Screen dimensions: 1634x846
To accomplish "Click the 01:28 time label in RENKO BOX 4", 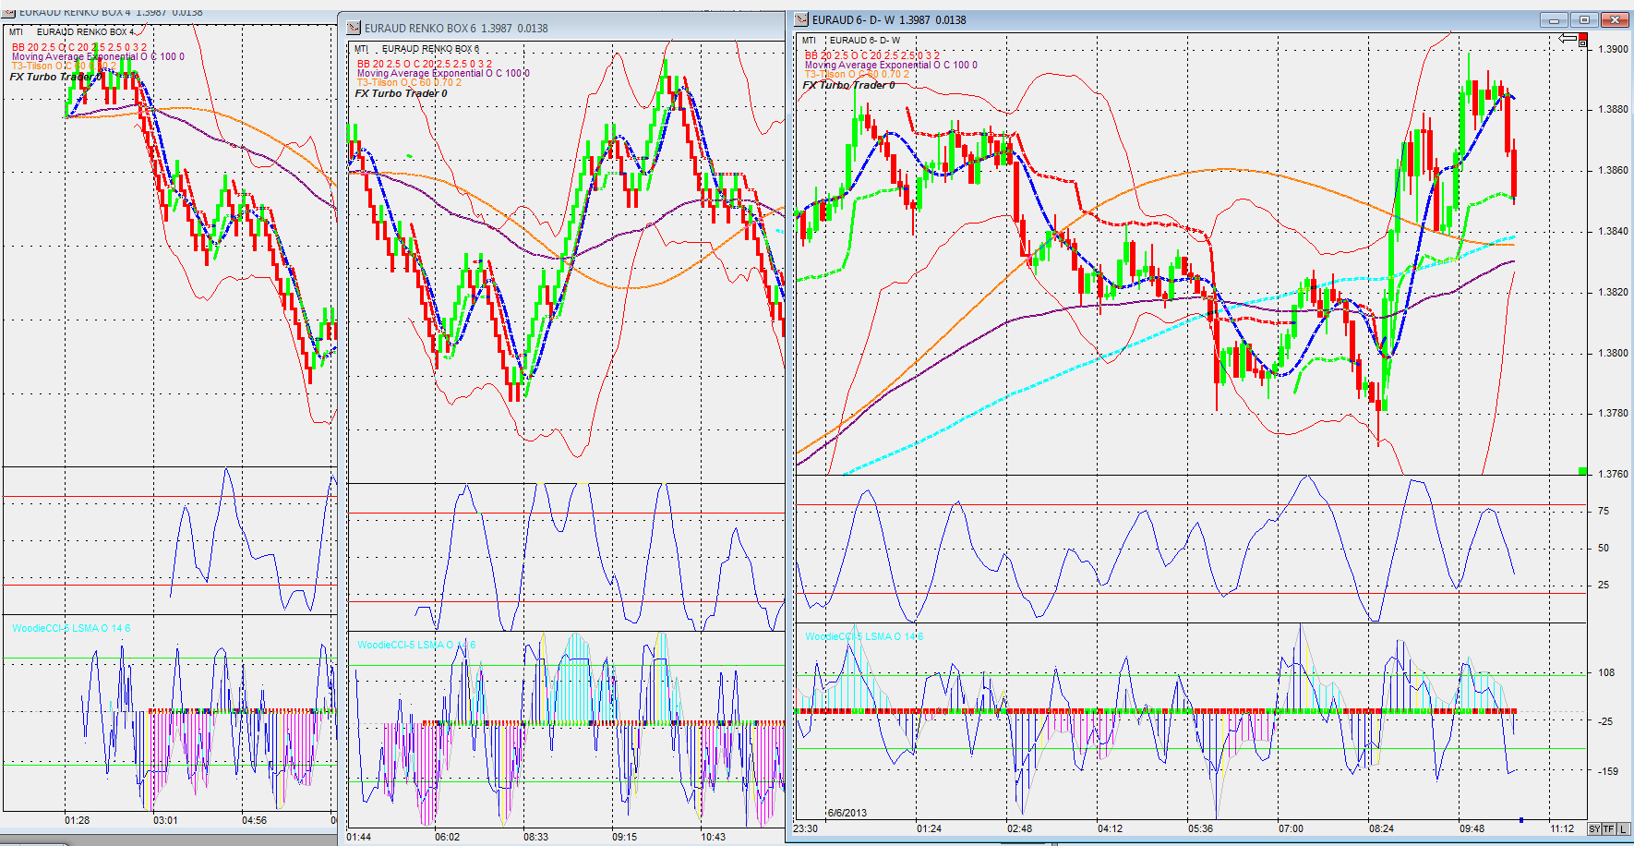I will point(77,821).
